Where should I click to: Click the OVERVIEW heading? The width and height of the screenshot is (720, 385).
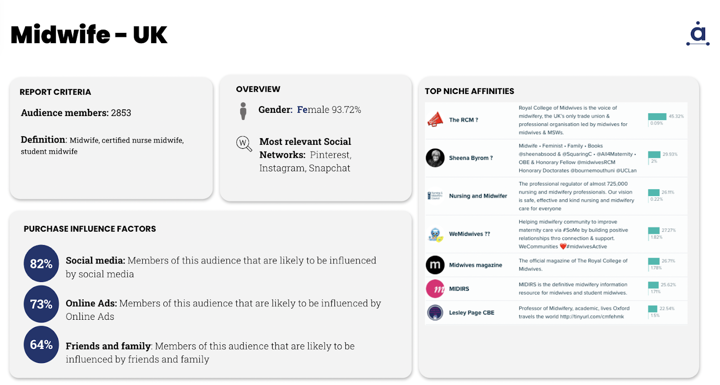point(258,90)
